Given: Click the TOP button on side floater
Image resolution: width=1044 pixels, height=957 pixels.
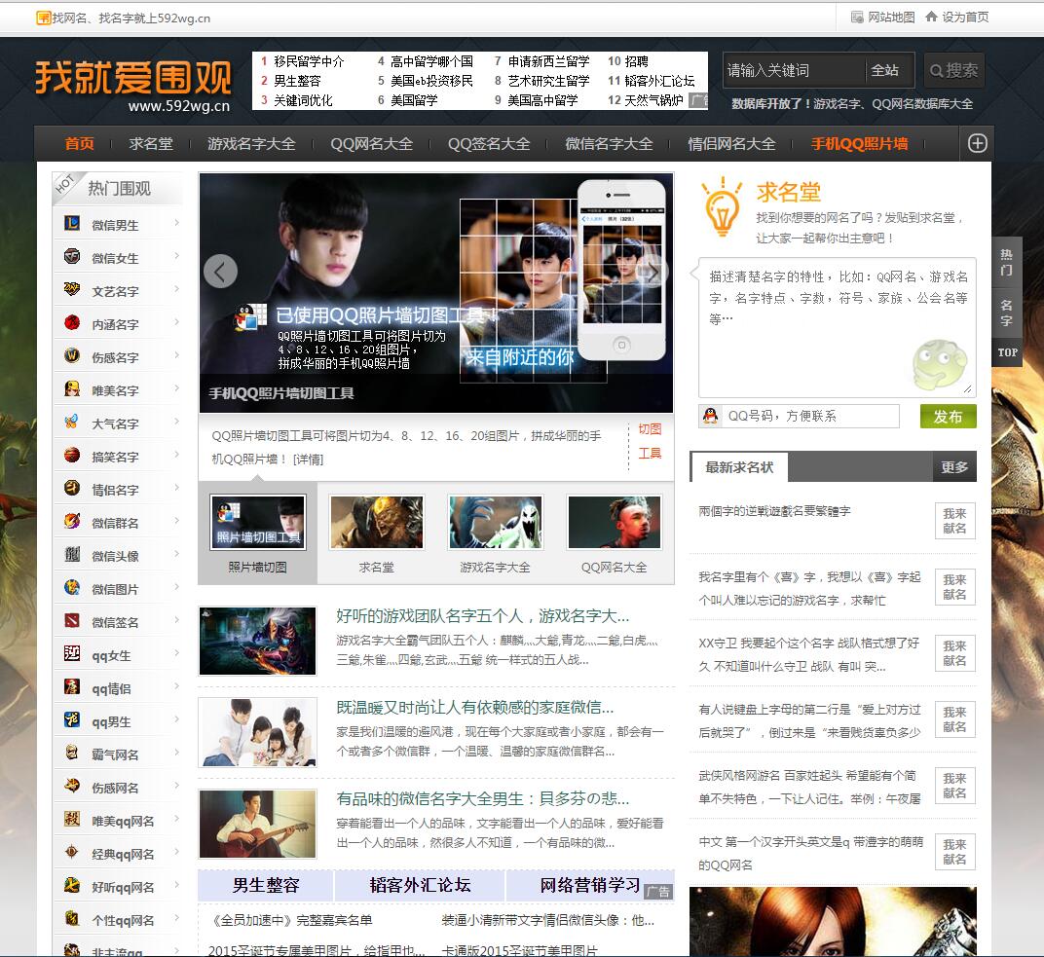Looking at the screenshot, I should (x=1007, y=352).
